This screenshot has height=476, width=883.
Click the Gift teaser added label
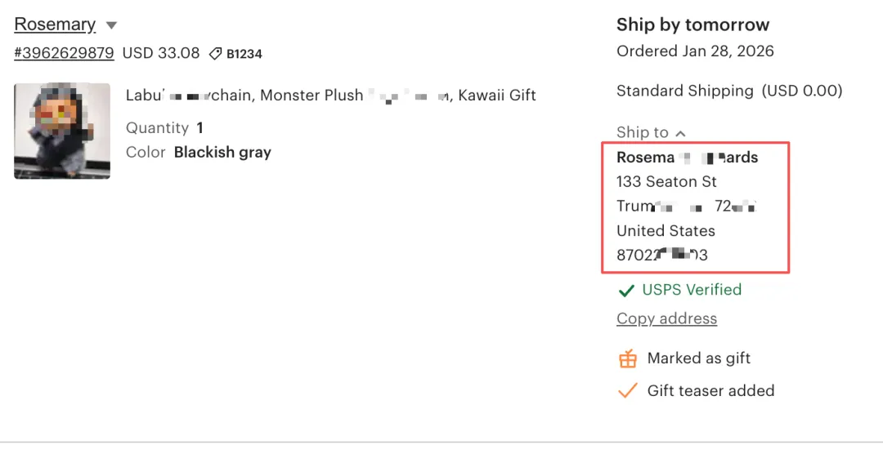coord(710,391)
